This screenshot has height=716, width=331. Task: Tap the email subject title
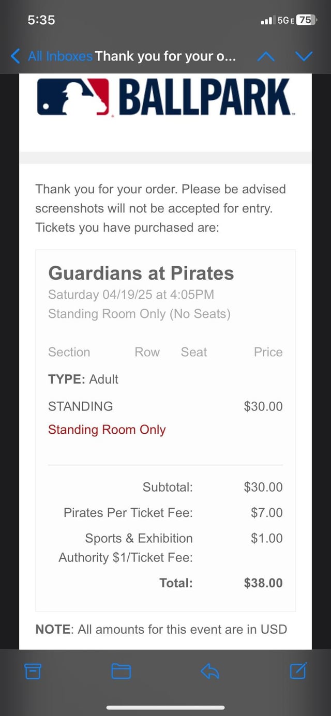pos(165,56)
